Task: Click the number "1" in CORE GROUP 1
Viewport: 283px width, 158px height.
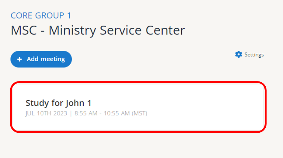Action: pyautogui.click(x=69, y=16)
